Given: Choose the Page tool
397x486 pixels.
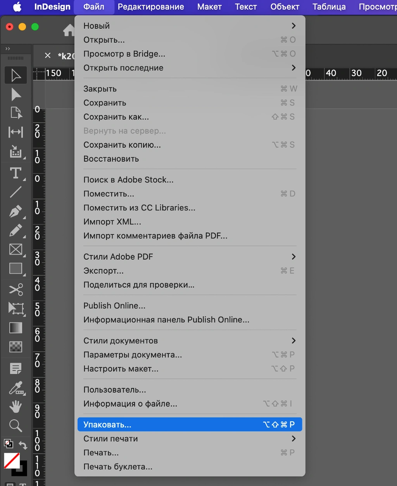Looking at the screenshot, I should pos(16,113).
